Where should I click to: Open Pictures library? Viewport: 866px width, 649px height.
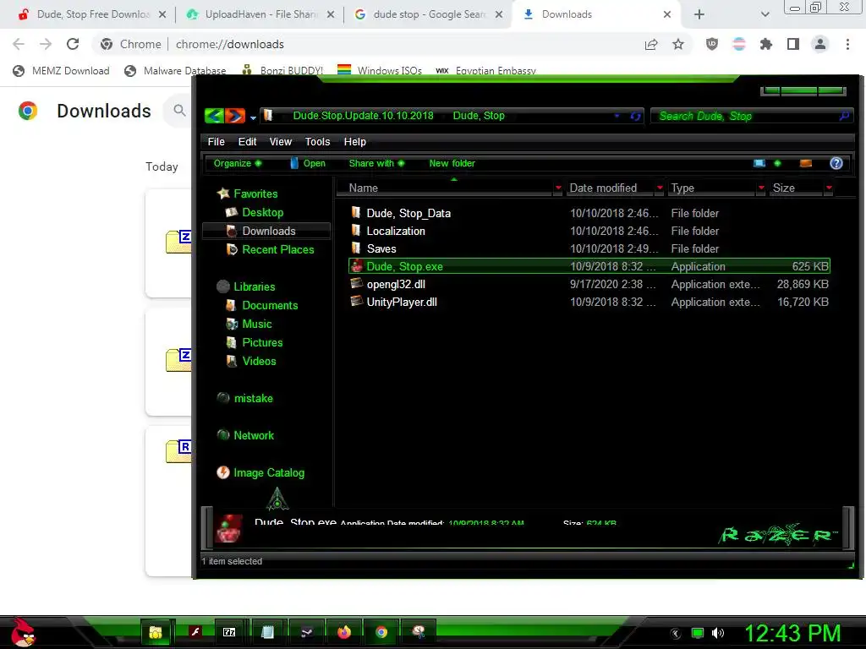point(262,342)
